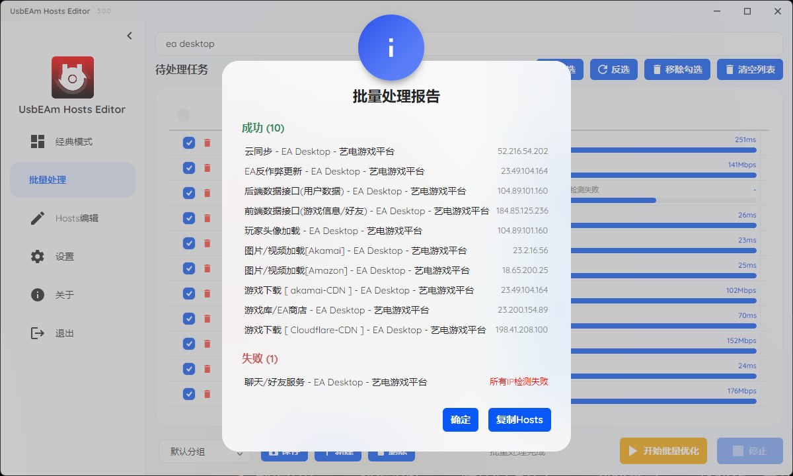This screenshot has height=476, width=793.
Task: Click the 退出 exit icon
Action: pos(38,333)
